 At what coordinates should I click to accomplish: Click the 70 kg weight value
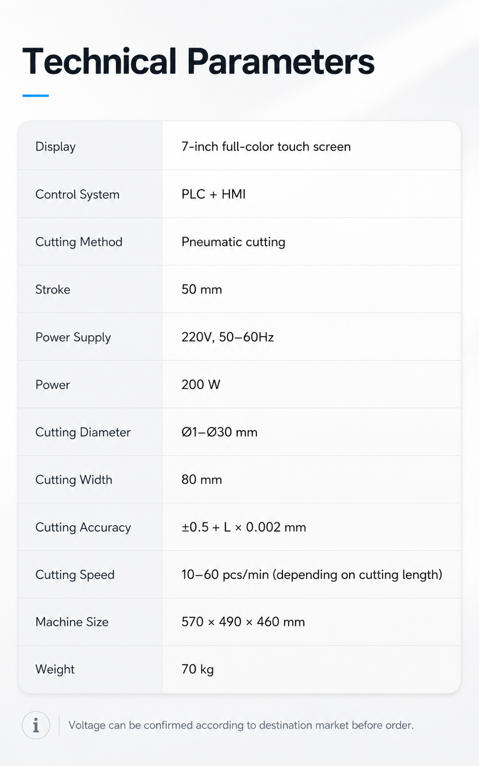tap(197, 669)
